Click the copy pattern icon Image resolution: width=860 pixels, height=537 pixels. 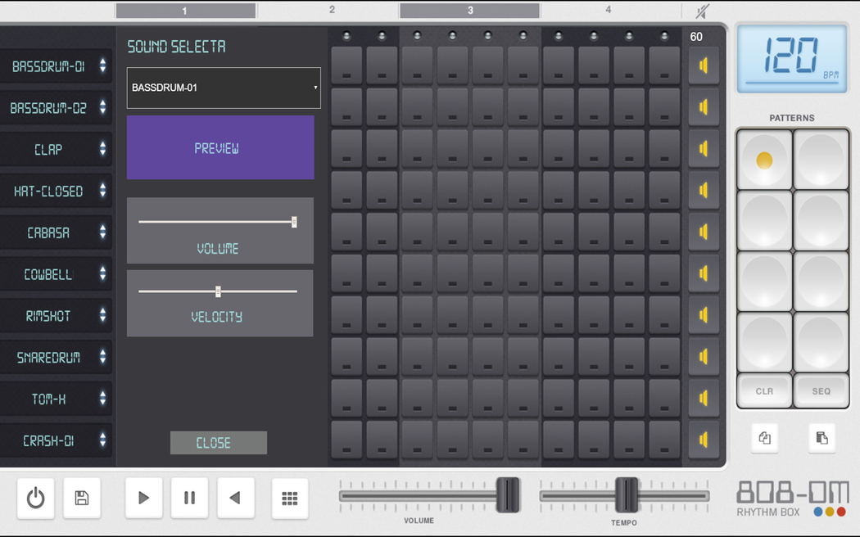[x=764, y=438]
